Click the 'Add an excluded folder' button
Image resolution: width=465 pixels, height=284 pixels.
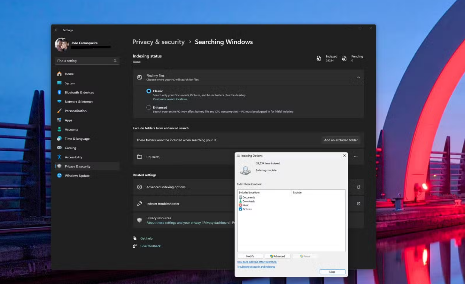point(341,140)
